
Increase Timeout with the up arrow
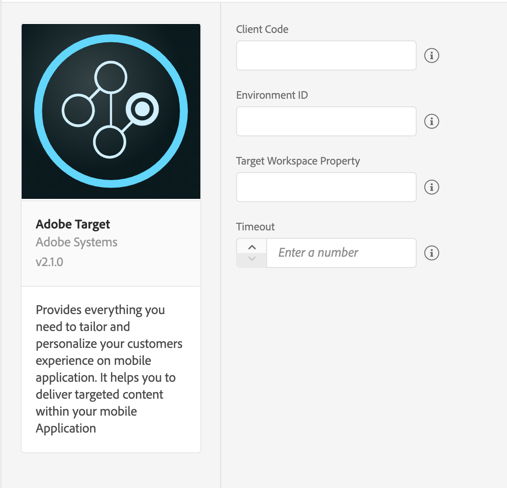pyautogui.click(x=252, y=247)
